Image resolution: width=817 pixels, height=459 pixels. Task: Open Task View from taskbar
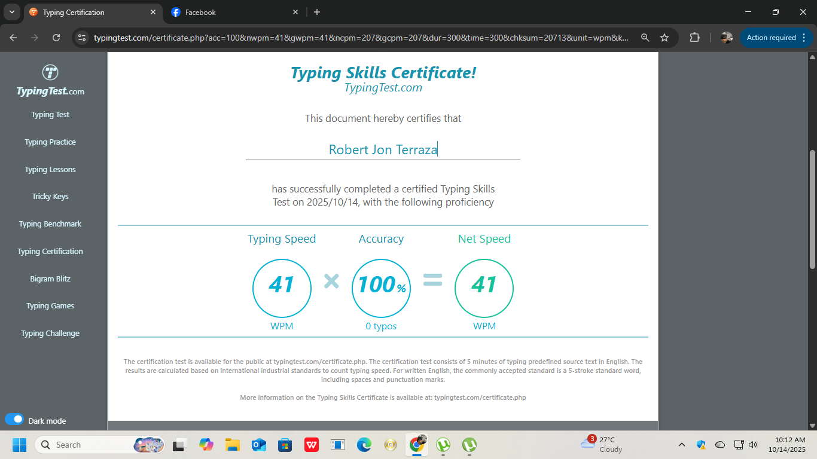click(x=178, y=445)
